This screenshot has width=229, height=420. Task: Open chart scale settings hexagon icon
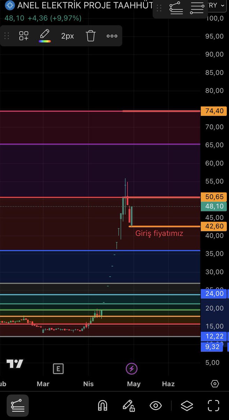[215, 384]
